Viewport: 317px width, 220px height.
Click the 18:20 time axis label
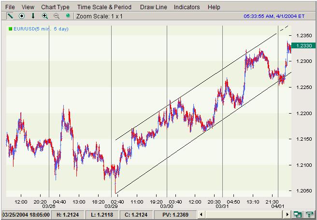pos(98,202)
